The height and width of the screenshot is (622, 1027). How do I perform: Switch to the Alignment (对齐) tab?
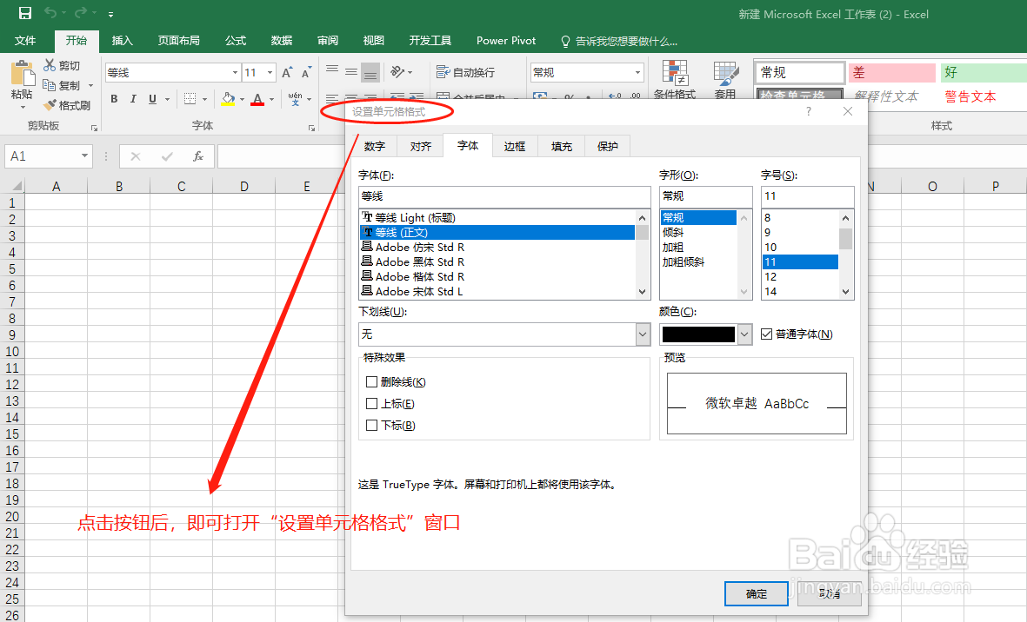coord(421,147)
